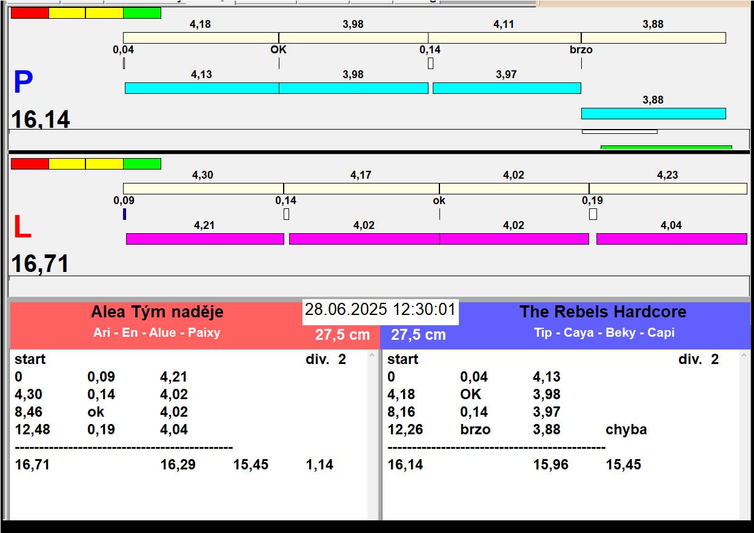Select the red L lane letter
The width and height of the screenshot is (754, 533).
point(22,228)
